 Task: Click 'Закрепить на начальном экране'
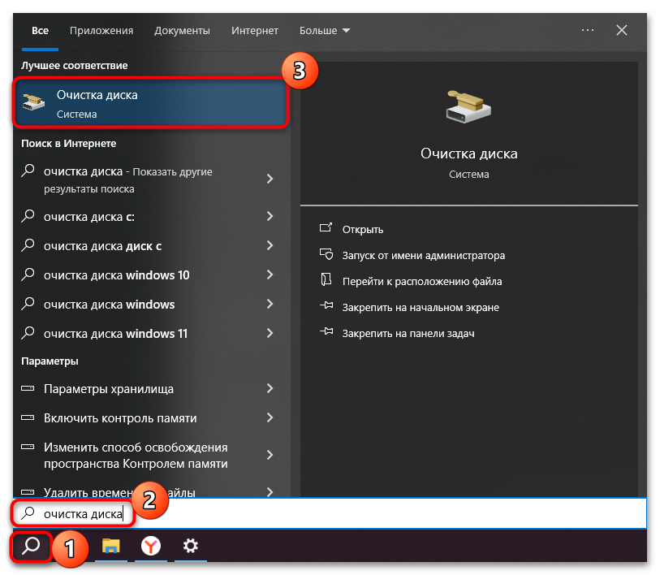point(420,308)
